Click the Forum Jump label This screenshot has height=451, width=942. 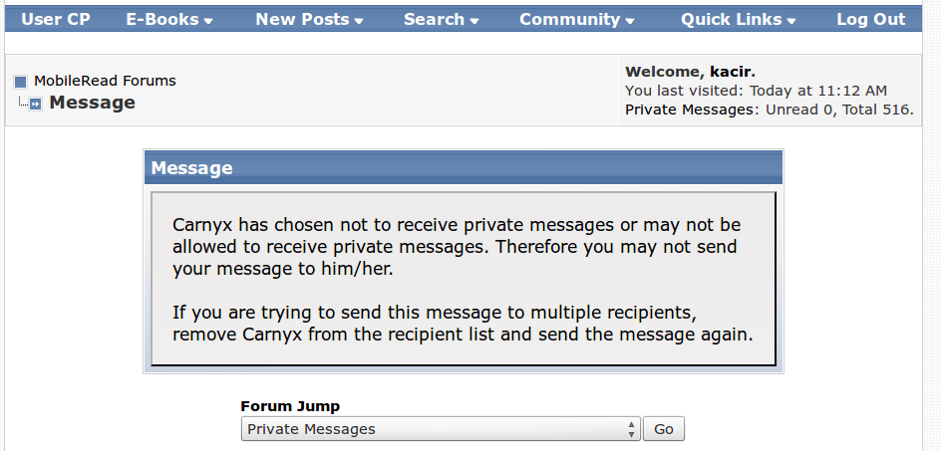tap(290, 406)
